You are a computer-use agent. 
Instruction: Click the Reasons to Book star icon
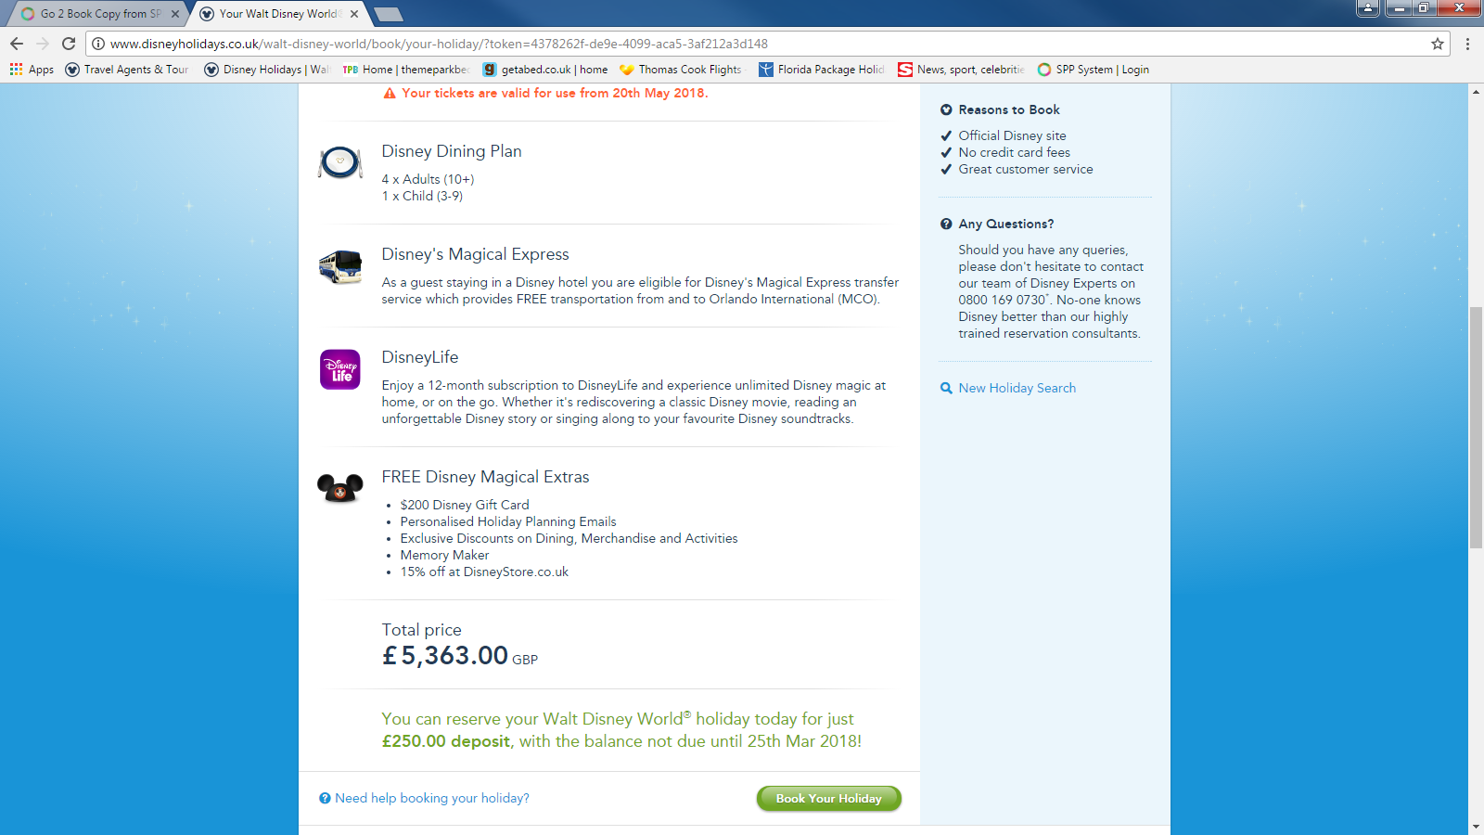(x=946, y=109)
